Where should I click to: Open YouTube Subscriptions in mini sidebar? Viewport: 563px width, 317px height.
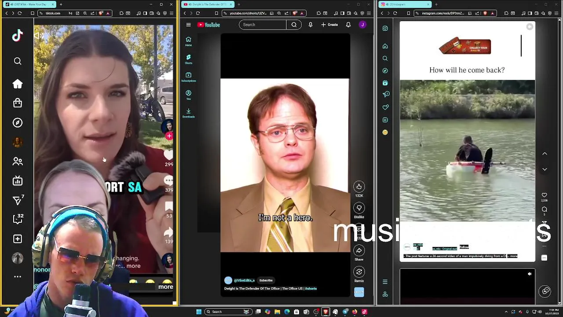tap(188, 77)
